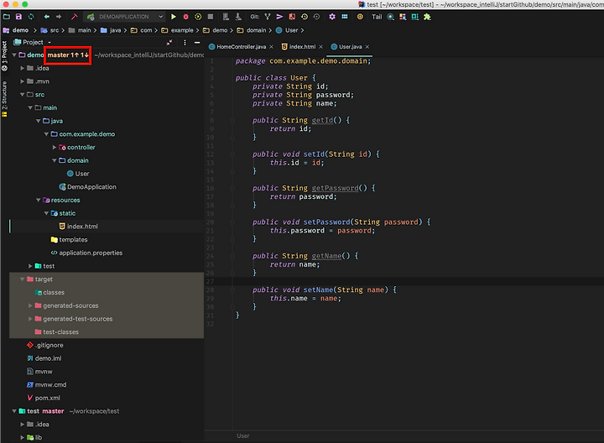Click the demo breadcrumb in navigation bar
The width and height of the screenshot is (604, 443).
(x=16, y=30)
